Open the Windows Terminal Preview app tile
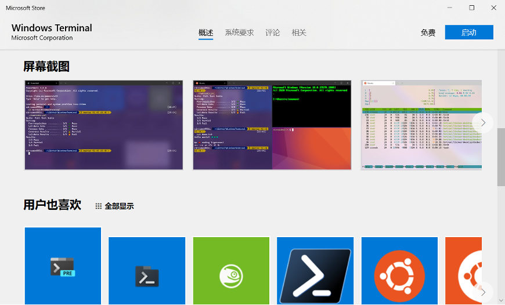The image size is (505, 305). (63, 266)
